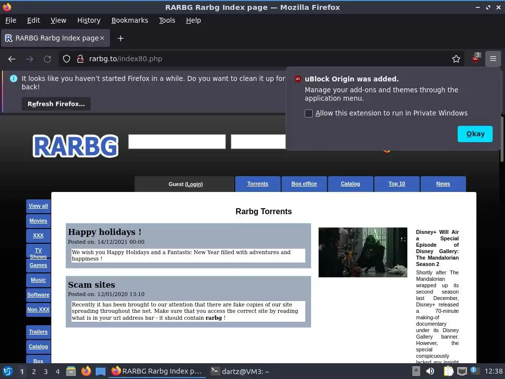Image resolution: width=505 pixels, height=379 pixels.
Task: Open the Edit menu
Action: (34, 20)
